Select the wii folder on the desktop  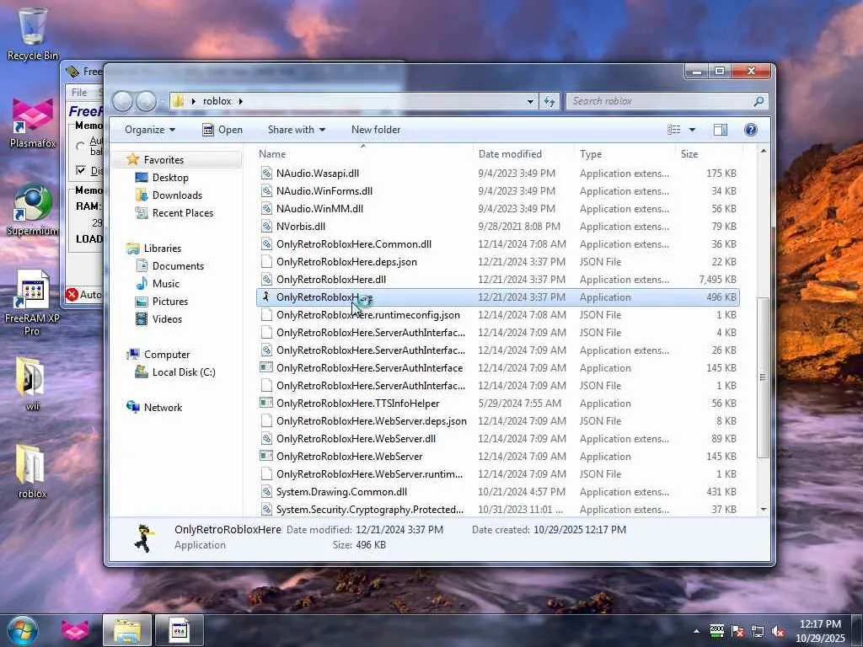pos(32,384)
